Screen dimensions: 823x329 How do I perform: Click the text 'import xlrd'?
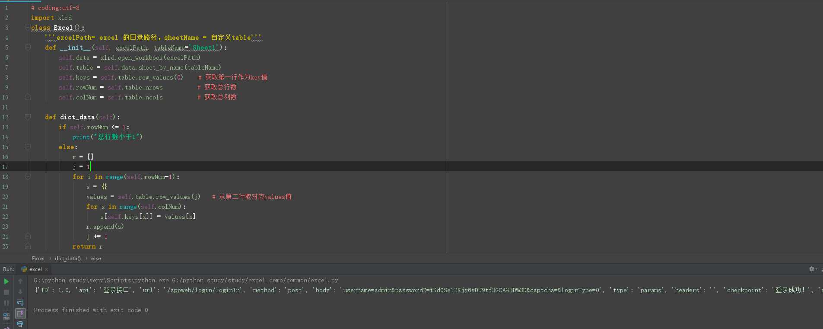(x=51, y=18)
